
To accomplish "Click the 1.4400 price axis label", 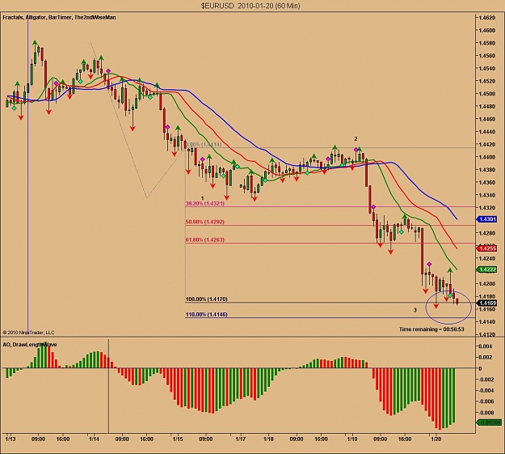I will coord(487,157).
